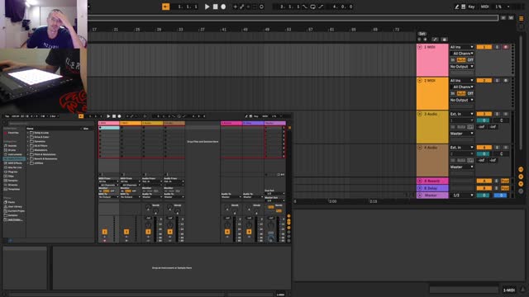The image size is (529, 297).
Task: Open User Library place in session browser
Action: [x=15, y=206]
